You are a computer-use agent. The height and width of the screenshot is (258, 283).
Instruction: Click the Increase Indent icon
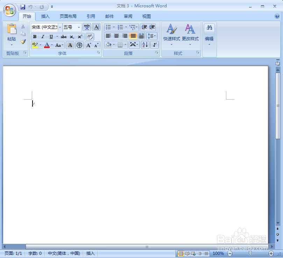152,27
